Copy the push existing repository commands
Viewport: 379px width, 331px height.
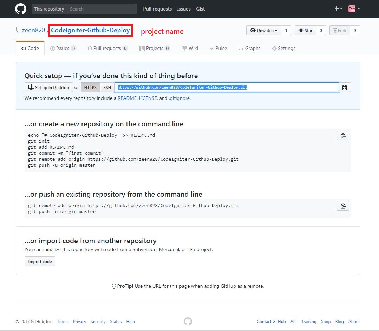point(343,206)
